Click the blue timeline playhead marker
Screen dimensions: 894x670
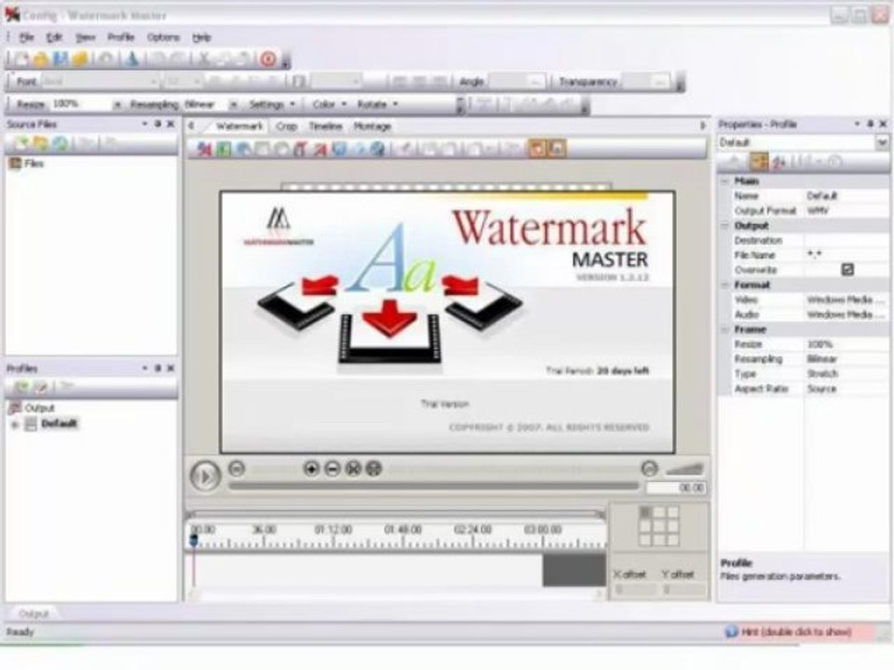pos(194,539)
